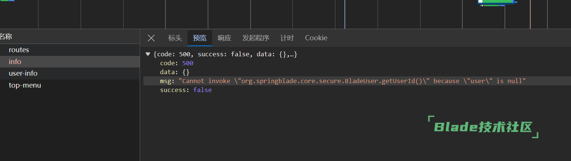This screenshot has height=161, width=571.
Task: Close the request details panel
Action: click(151, 38)
